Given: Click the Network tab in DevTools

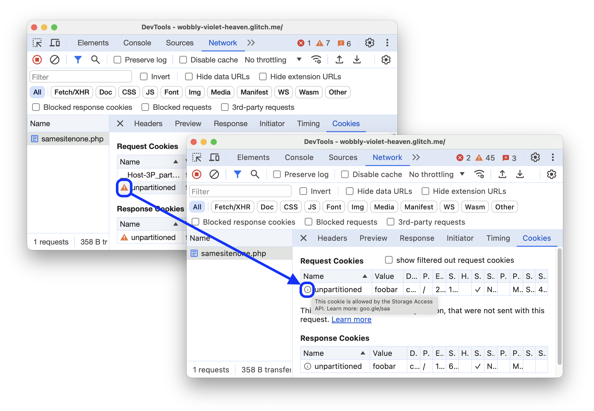Looking at the screenshot, I should [x=222, y=42].
